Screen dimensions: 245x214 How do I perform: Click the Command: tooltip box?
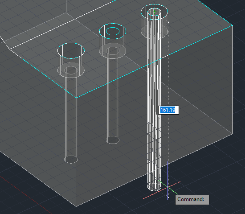192,200
